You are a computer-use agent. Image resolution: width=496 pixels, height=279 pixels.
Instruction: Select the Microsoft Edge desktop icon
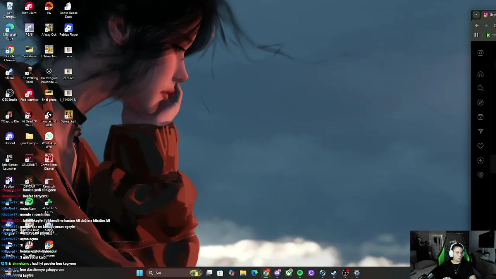pyautogui.click(x=10, y=32)
